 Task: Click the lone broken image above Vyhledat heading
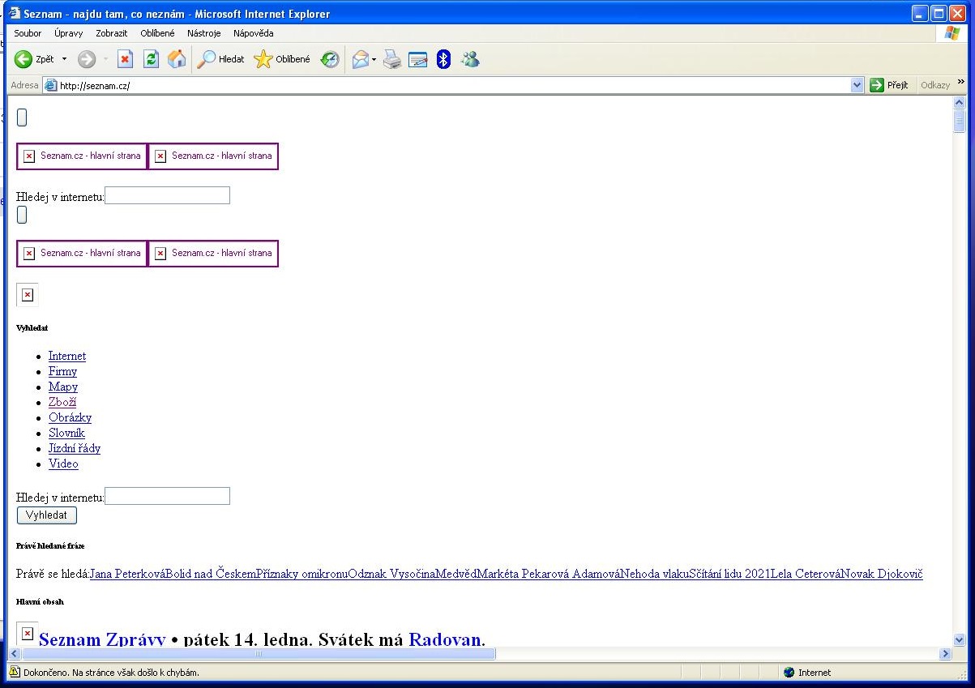pos(27,295)
